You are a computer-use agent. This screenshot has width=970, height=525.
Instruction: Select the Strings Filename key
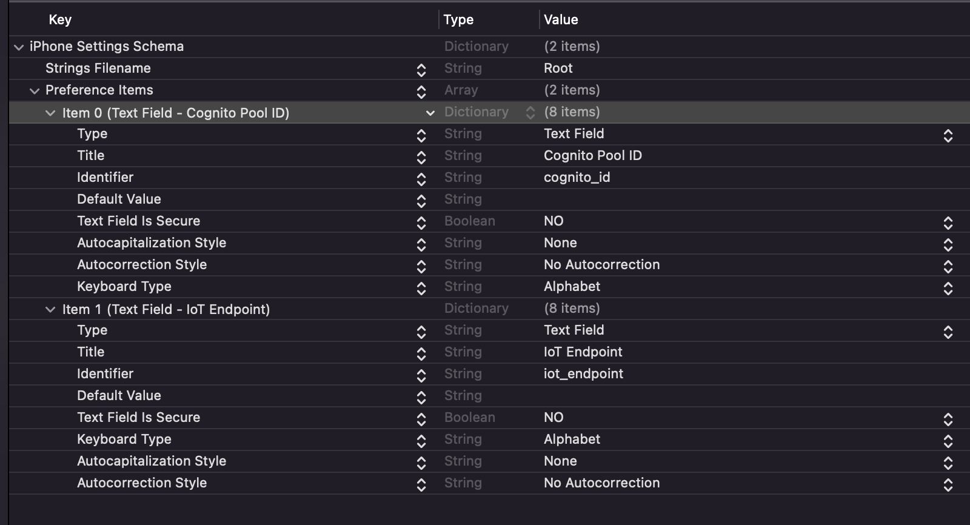click(x=98, y=68)
